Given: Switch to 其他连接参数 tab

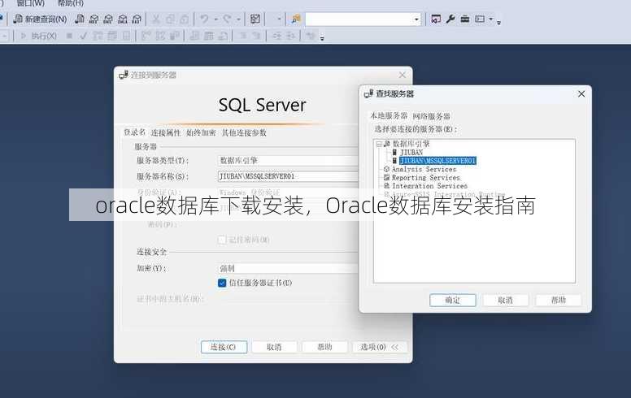Looking at the screenshot, I should tap(244, 132).
